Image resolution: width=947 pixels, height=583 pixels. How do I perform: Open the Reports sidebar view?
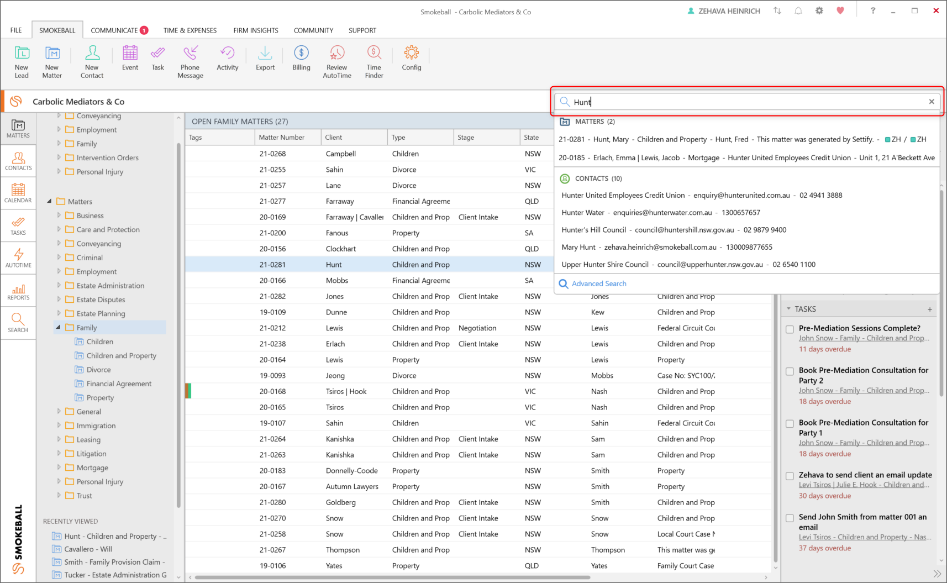[x=18, y=291]
